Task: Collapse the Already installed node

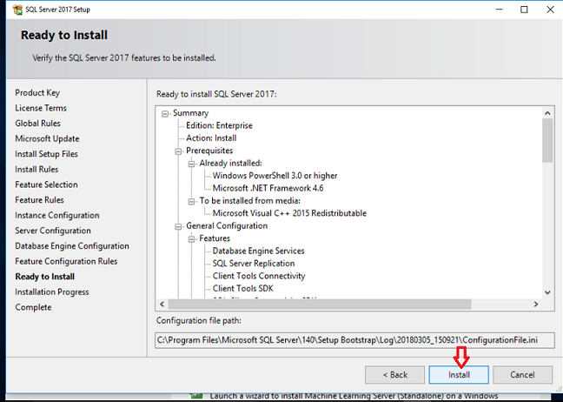Action: click(192, 164)
